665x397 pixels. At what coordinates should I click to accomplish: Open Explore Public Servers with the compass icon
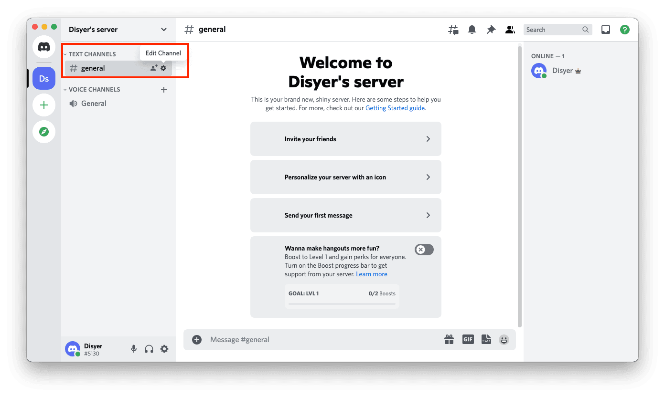coord(43,132)
